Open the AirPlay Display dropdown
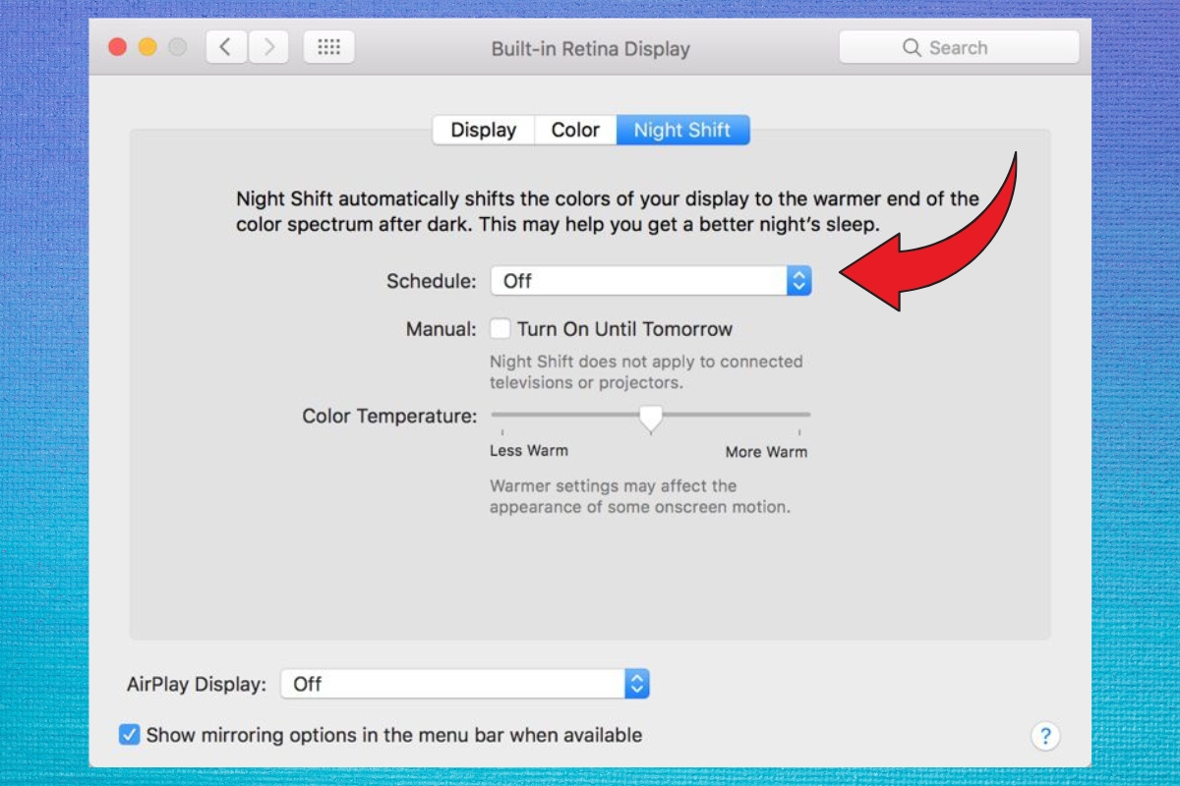Image resolution: width=1180 pixels, height=786 pixels. point(465,684)
